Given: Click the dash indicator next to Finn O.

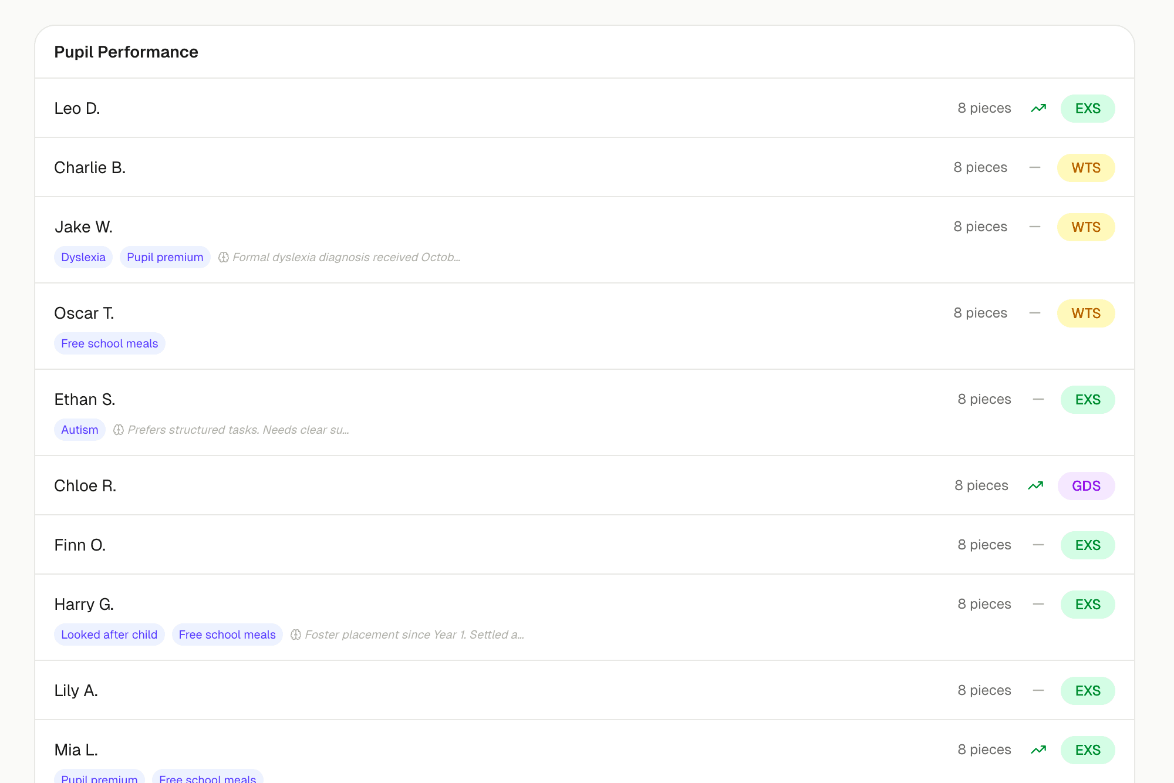Looking at the screenshot, I should pyautogui.click(x=1038, y=545).
